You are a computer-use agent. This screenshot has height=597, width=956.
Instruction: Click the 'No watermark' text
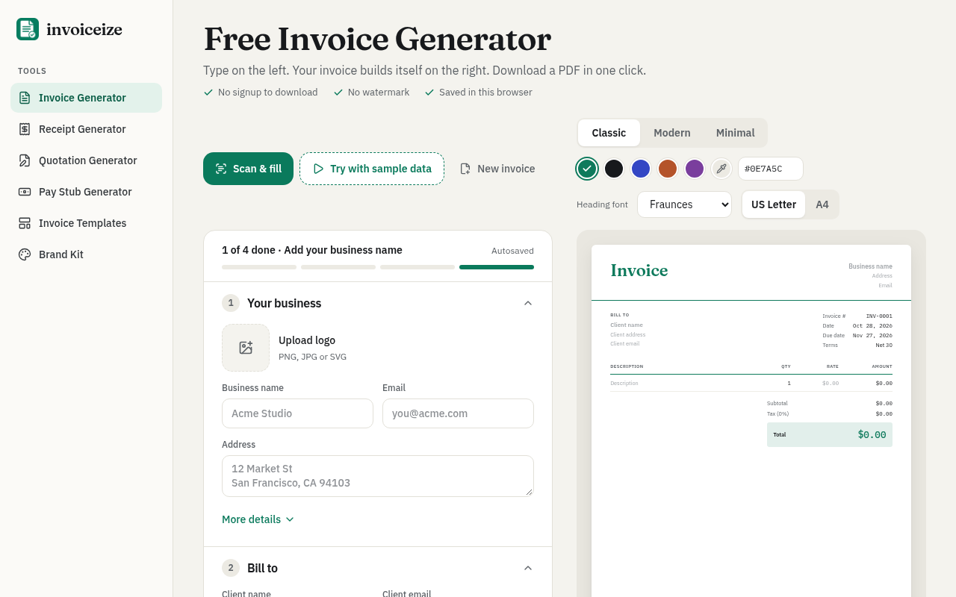pyautogui.click(x=379, y=93)
